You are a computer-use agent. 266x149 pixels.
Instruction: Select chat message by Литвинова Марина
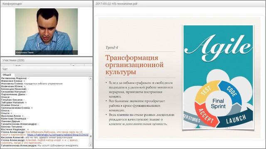[x=15, y=78]
